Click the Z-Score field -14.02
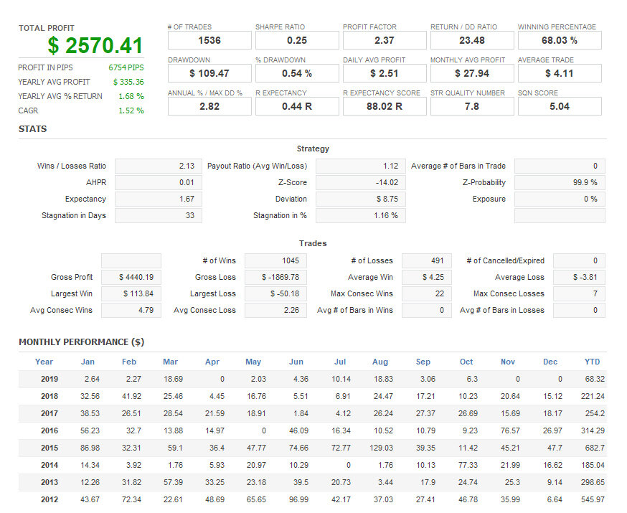Screen dimensions: 627x513 [361, 183]
